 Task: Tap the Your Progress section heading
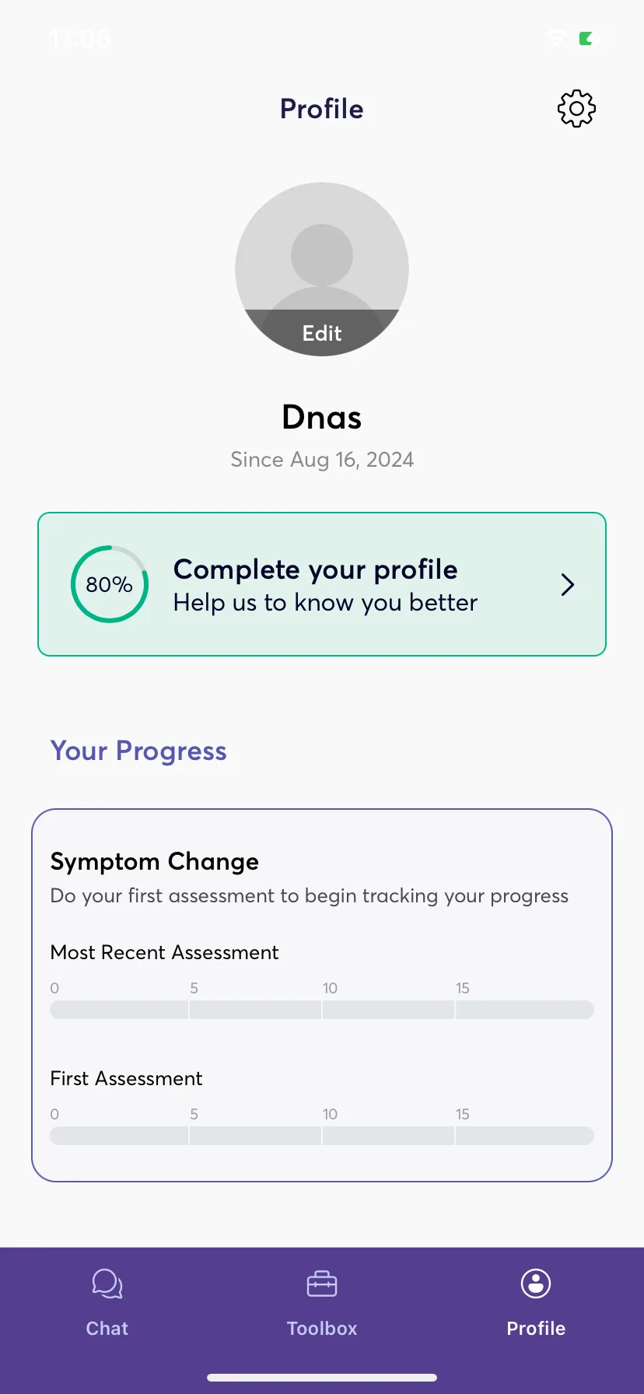click(138, 751)
